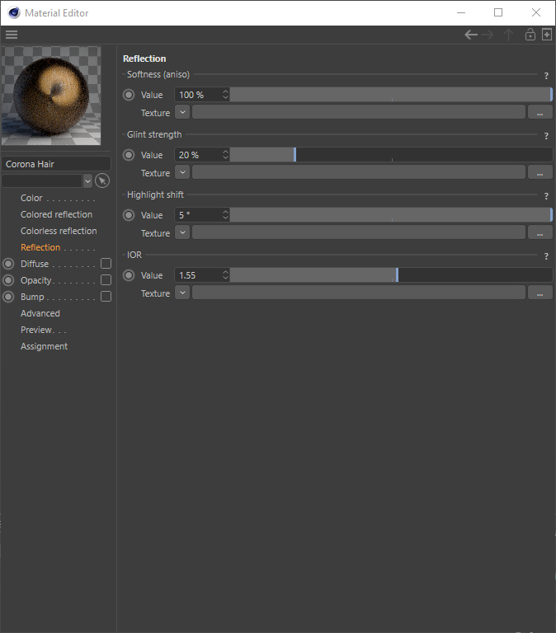Go forward with the right arrow icon
The width and height of the screenshot is (556, 633).
[x=488, y=35]
